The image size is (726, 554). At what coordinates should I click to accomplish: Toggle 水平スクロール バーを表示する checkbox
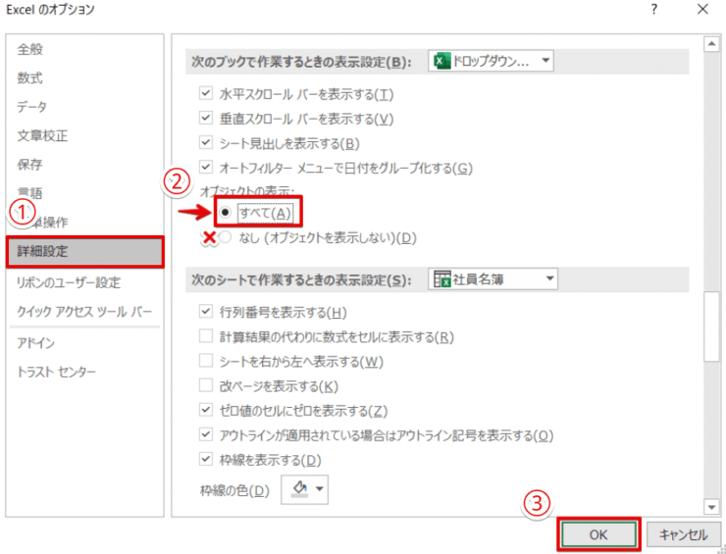(206, 93)
